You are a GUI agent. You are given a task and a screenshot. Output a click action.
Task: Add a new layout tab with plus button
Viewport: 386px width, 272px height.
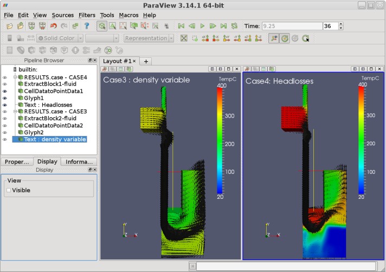(x=146, y=61)
